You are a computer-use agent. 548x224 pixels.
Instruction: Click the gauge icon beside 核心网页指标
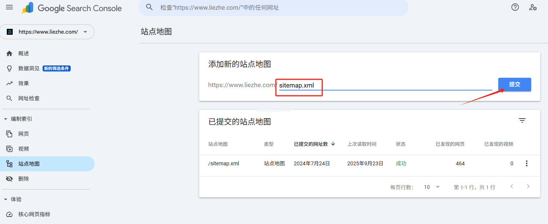coord(9,214)
